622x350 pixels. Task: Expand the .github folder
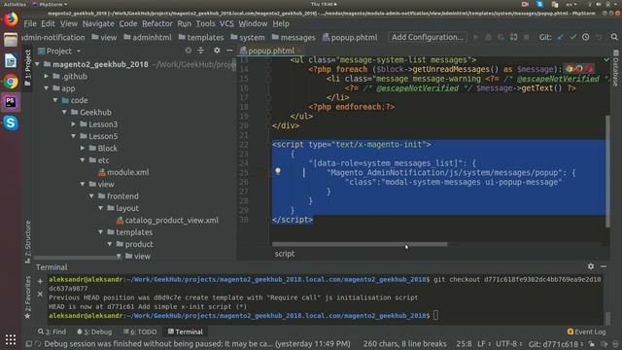47,76
